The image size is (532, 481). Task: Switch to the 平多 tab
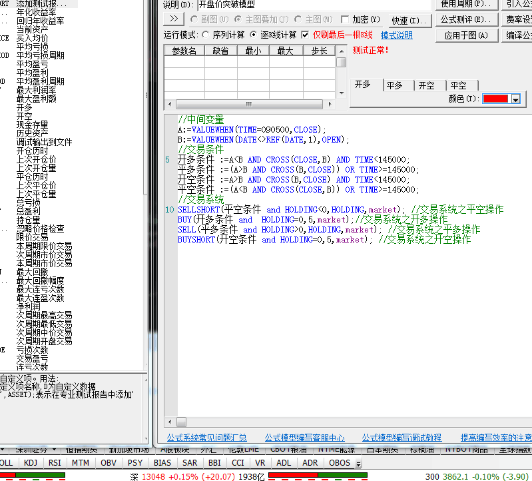pos(395,85)
